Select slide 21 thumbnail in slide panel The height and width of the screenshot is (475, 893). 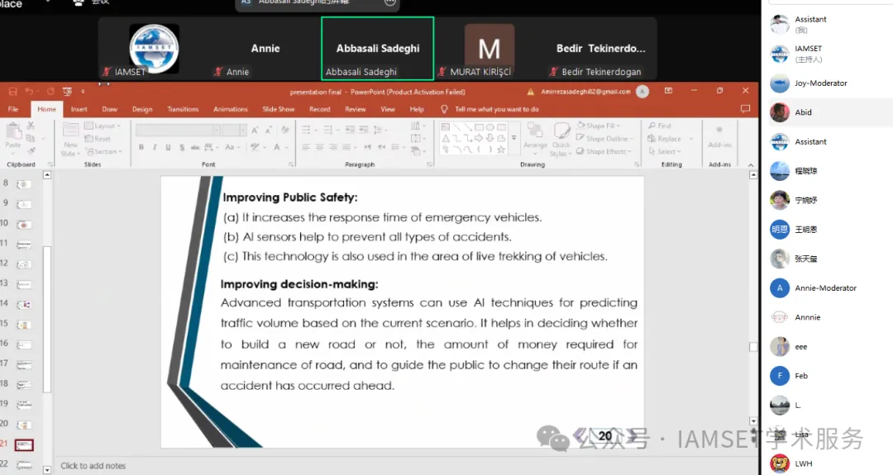tap(24, 445)
